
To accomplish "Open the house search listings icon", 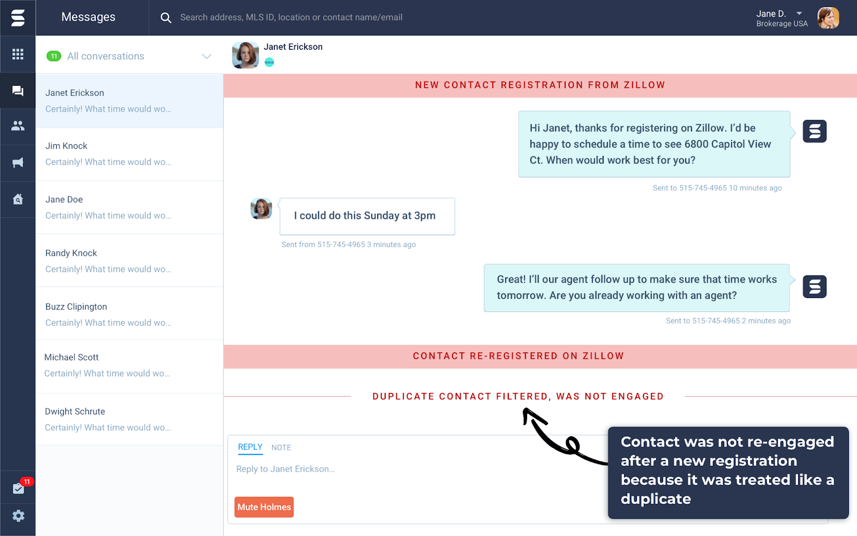I will click(x=18, y=199).
